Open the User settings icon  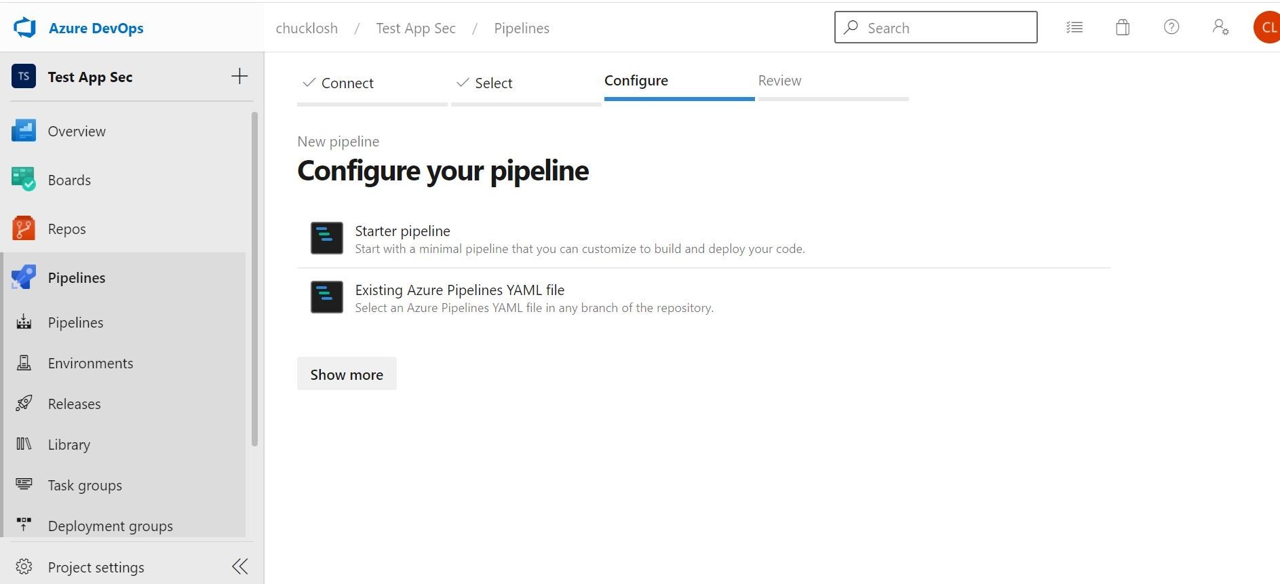tap(1220, 27)
